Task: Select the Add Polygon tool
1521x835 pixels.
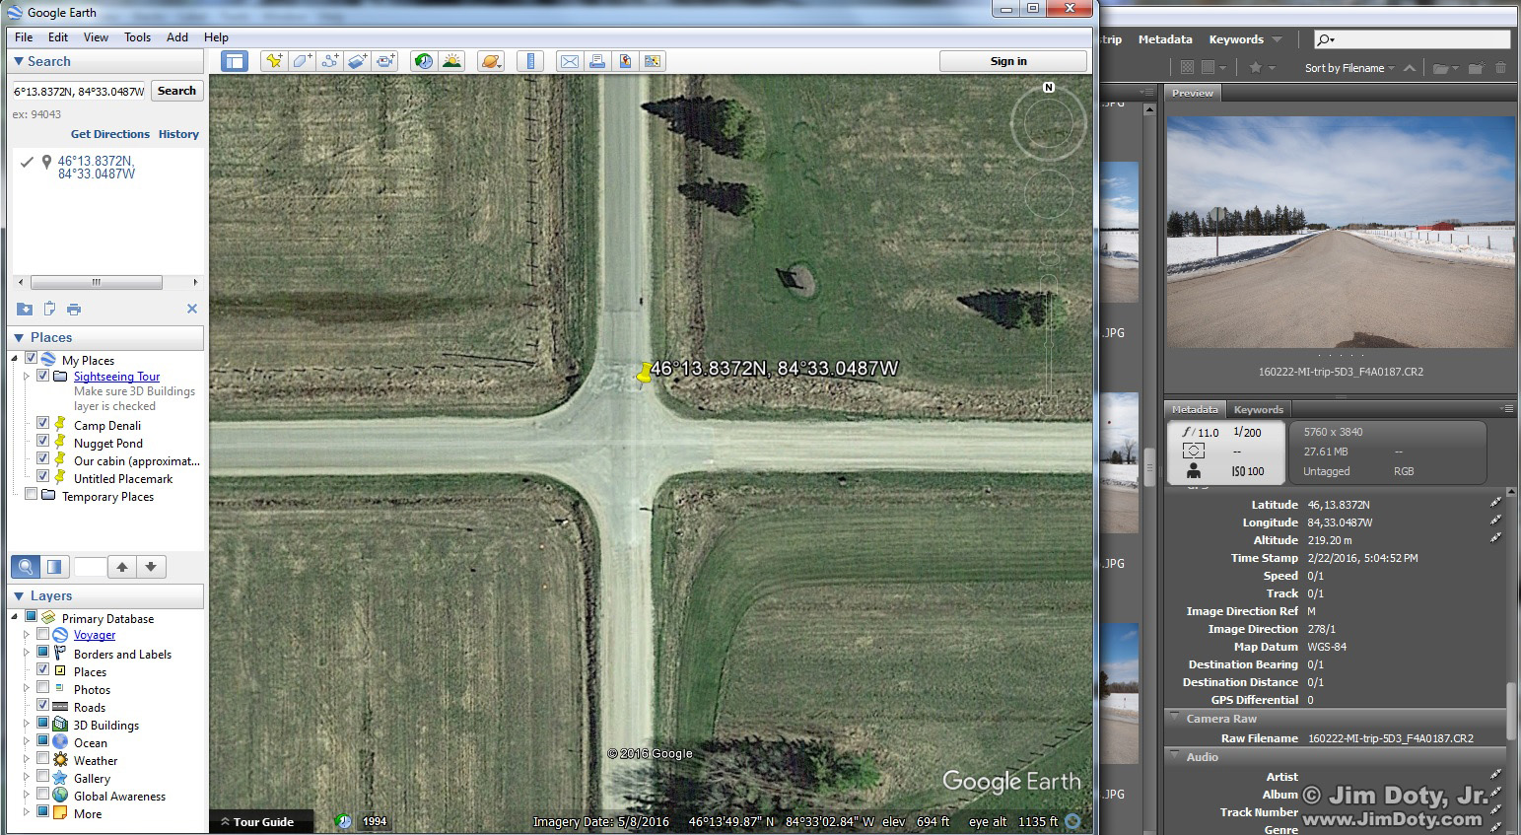Action: [x=302, y=61]
